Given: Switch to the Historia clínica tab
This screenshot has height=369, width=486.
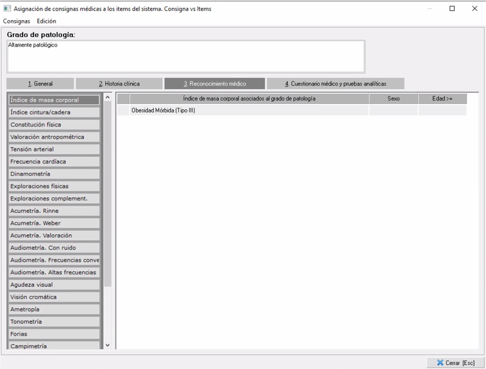Looking at the screenshot, I should [119, 84].
